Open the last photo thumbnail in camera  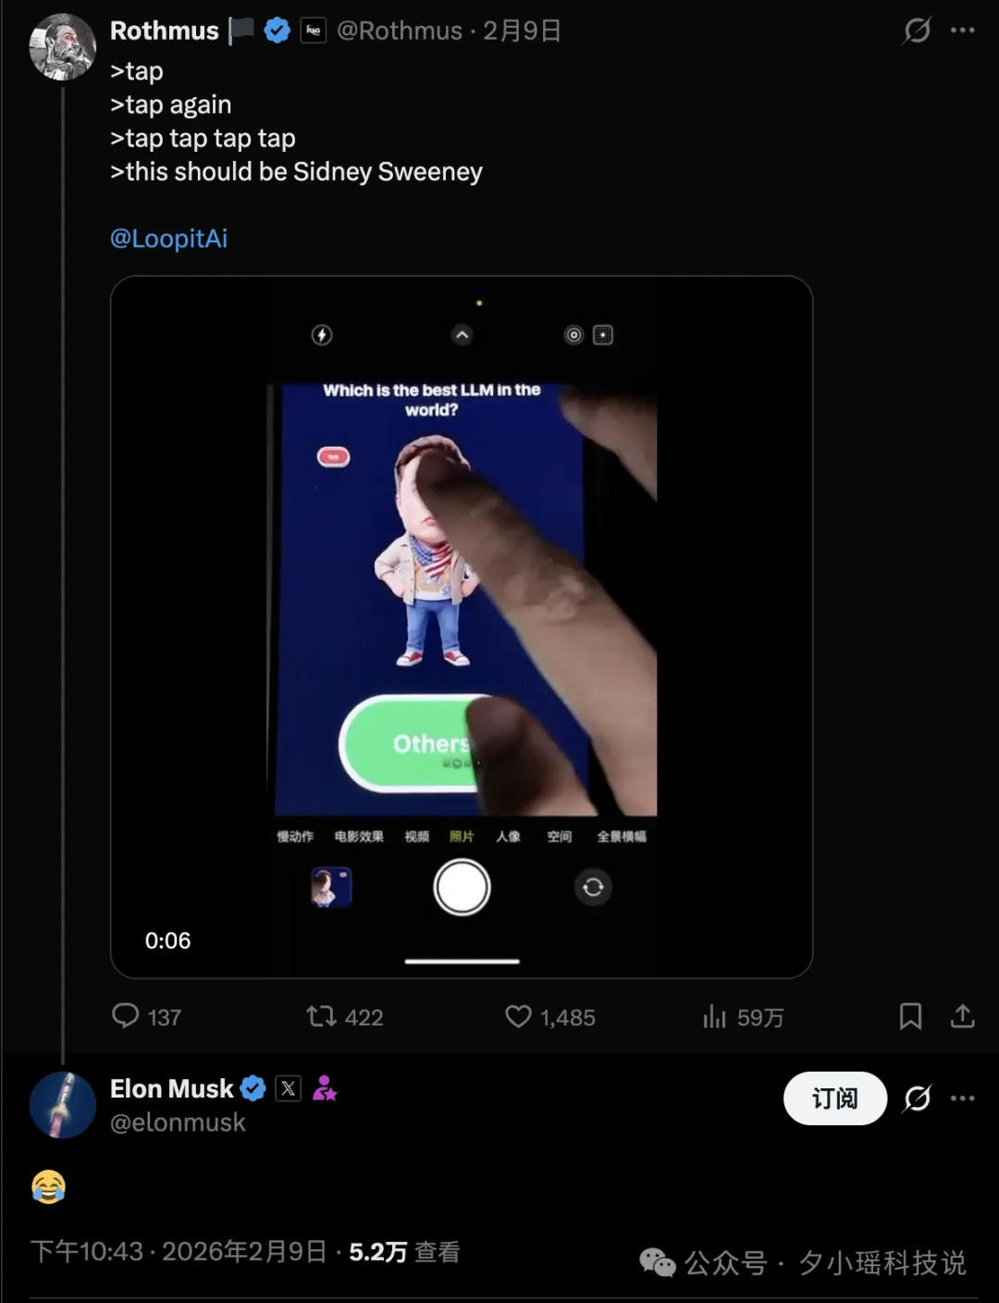(330, 887)
